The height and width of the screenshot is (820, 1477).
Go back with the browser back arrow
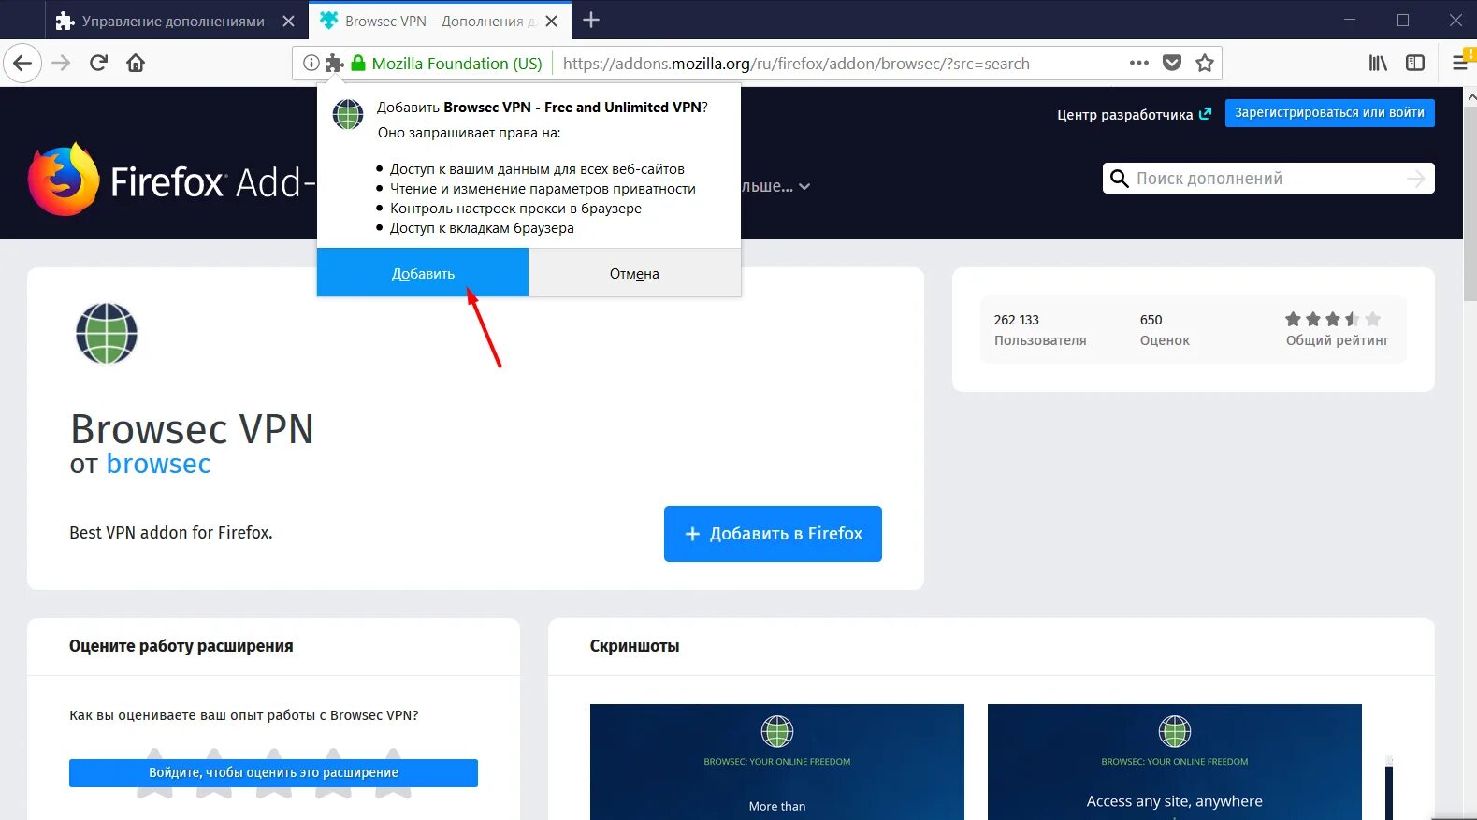click(x=22, y=64)
